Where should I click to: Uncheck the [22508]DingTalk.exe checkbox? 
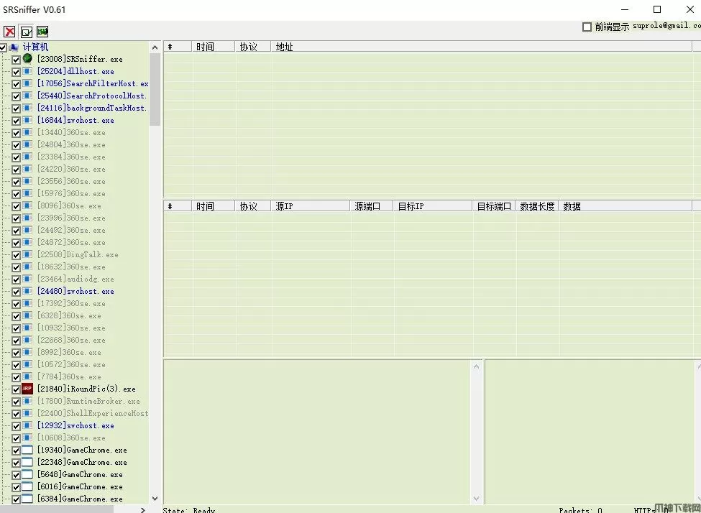point(16,255)
